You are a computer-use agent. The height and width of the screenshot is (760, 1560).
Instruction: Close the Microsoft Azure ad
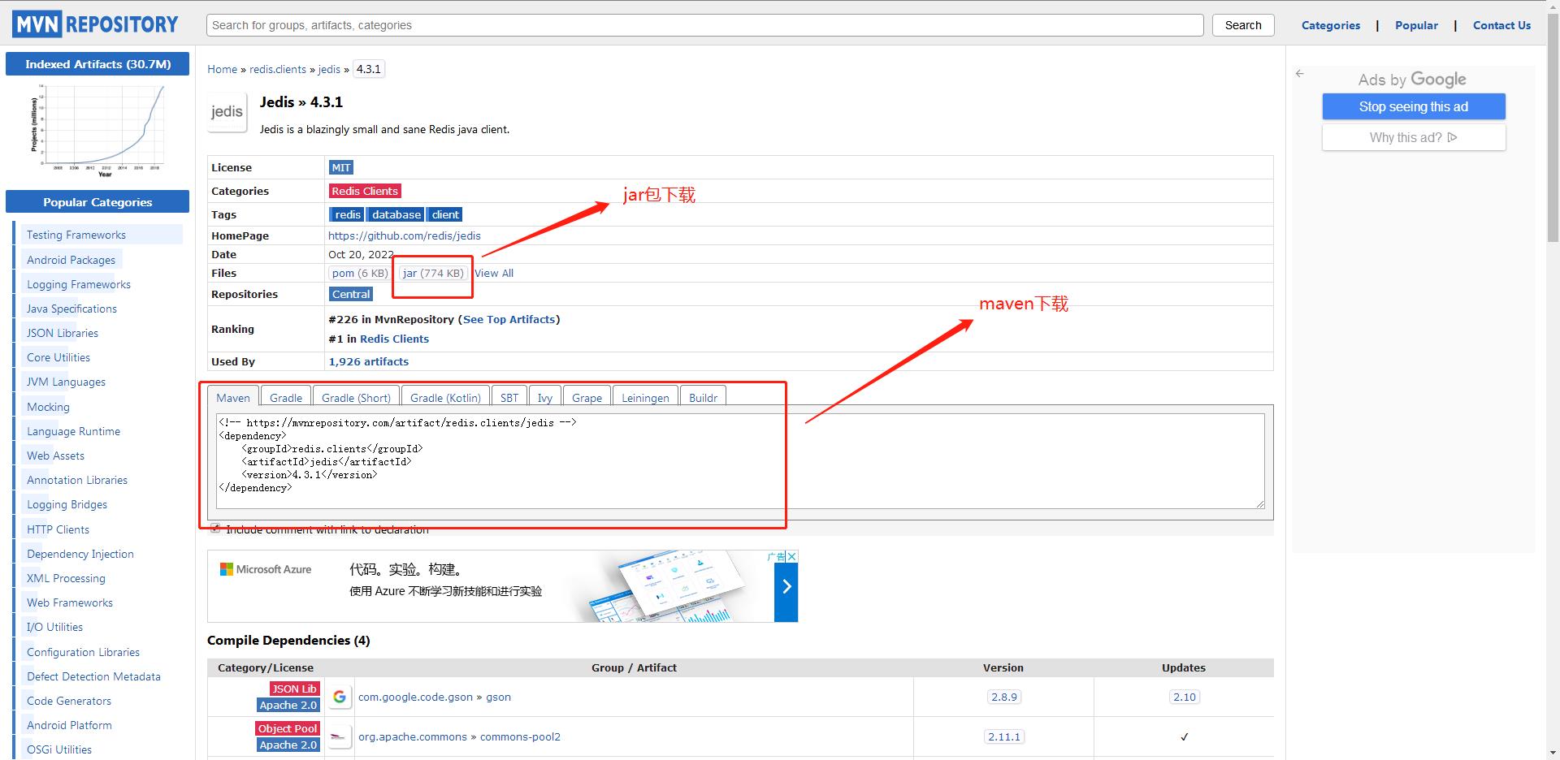coord(792,556)
